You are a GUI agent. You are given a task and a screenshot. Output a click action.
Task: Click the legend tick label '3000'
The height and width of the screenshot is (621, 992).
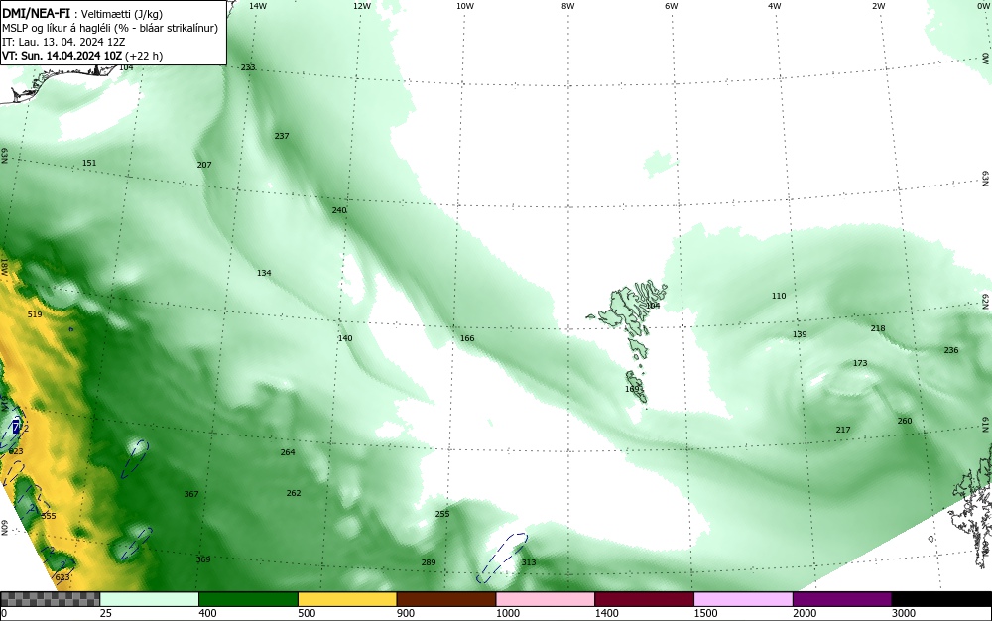[x=904, y=613]
